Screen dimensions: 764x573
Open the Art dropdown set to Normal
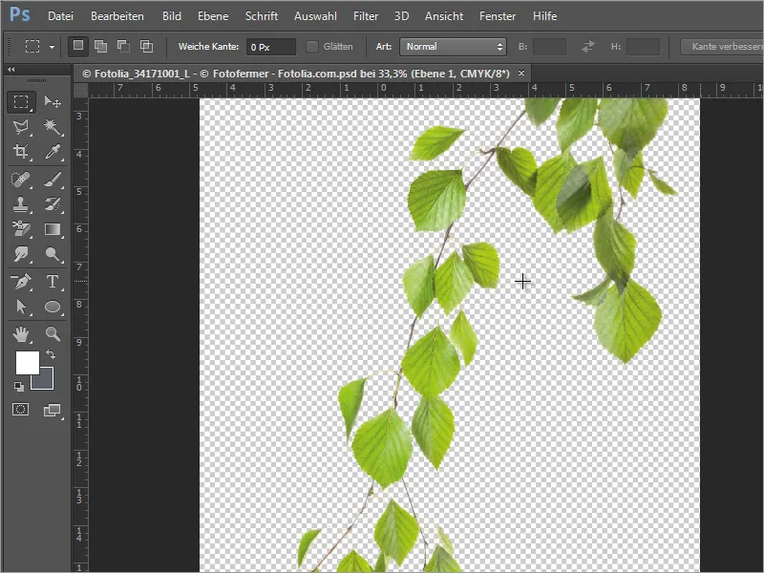pos(453,47)
